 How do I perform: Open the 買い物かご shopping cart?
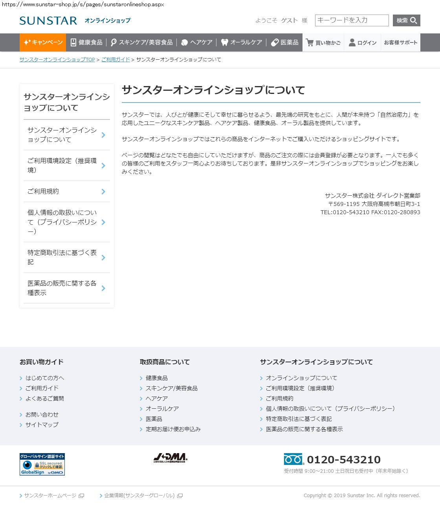[323, 42]
